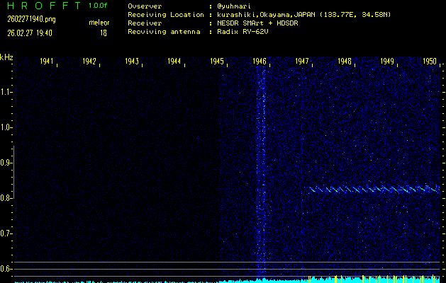Click the HROFFT title text
This screenshot has height=283, width=446.
40,6
